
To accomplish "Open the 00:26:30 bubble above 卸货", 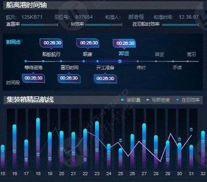I will click(x=124, y=43).
